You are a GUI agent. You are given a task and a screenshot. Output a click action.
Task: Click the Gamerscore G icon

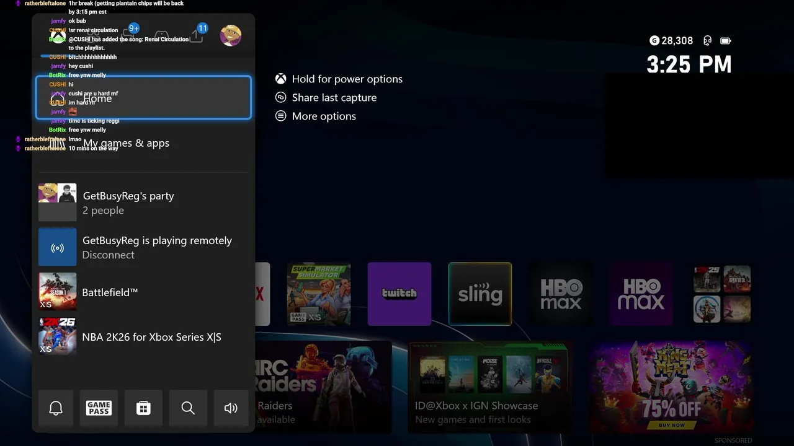[x=654, y=41]
